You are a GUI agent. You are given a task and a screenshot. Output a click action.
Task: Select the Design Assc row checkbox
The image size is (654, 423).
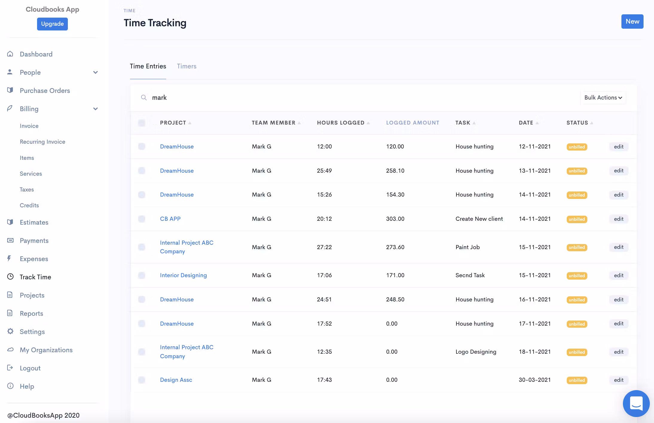(142, 380)
